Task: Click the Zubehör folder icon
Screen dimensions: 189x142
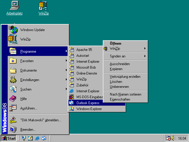Action: click(x=71, y=85)
